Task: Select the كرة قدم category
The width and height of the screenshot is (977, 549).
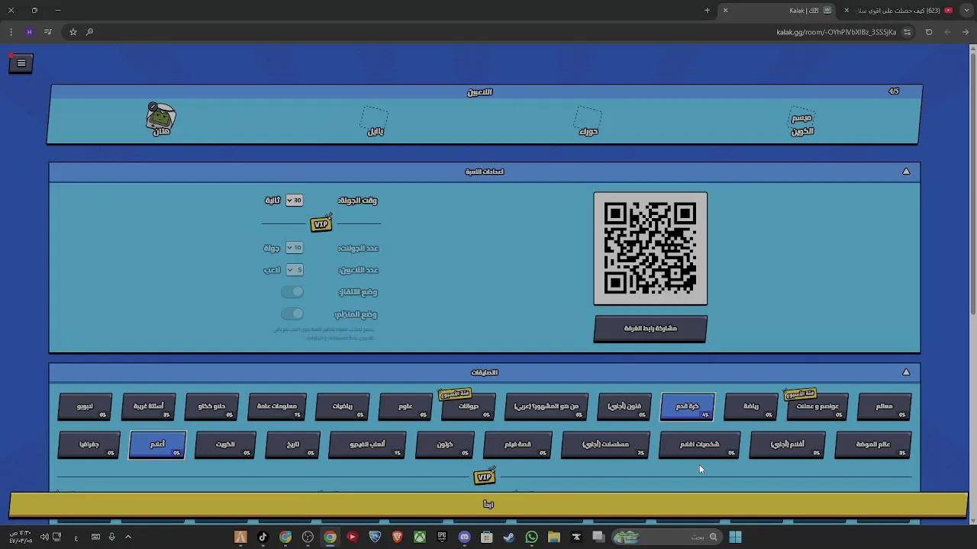Action: (x=687, y=406)
